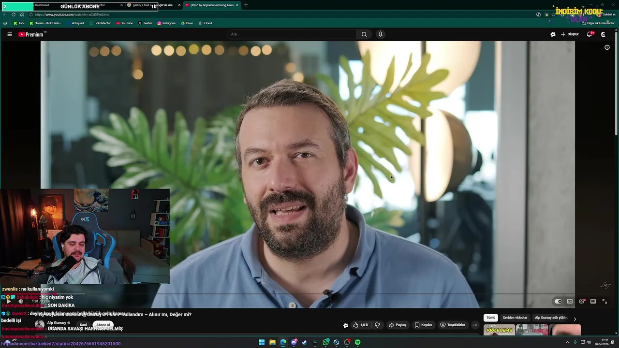Open browser home page

point(22,14)
